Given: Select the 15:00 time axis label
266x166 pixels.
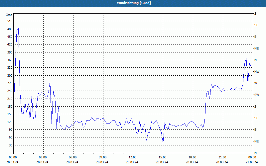Looking at the screenshot, I should (162, 157).
